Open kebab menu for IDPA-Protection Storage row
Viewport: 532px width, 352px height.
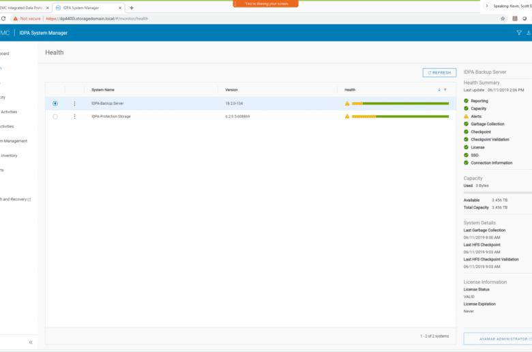click(x=74, y=117)
